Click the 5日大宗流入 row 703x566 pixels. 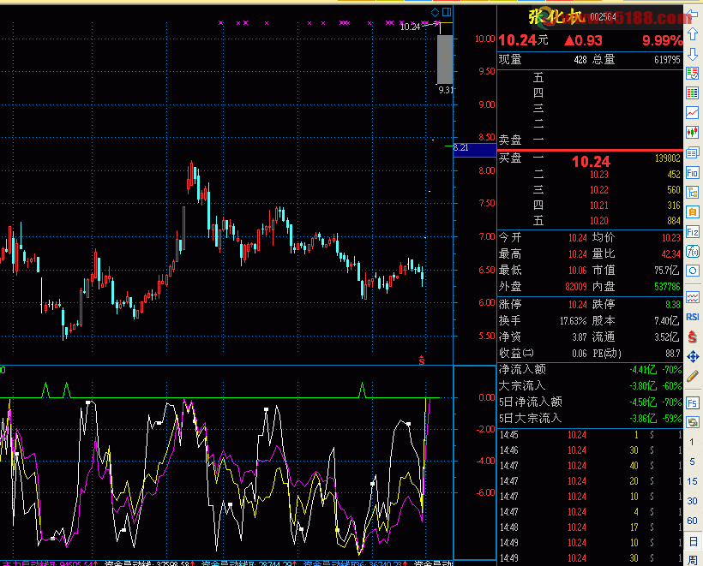click(590, 418)
